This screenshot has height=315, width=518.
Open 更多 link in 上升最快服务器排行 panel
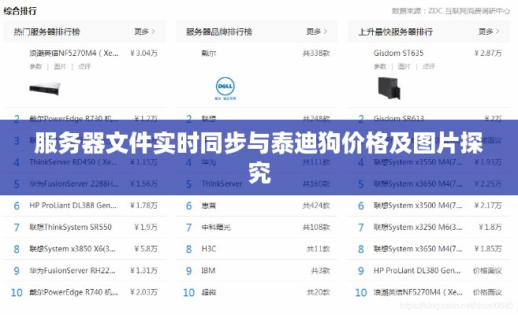tap(489, 31)
